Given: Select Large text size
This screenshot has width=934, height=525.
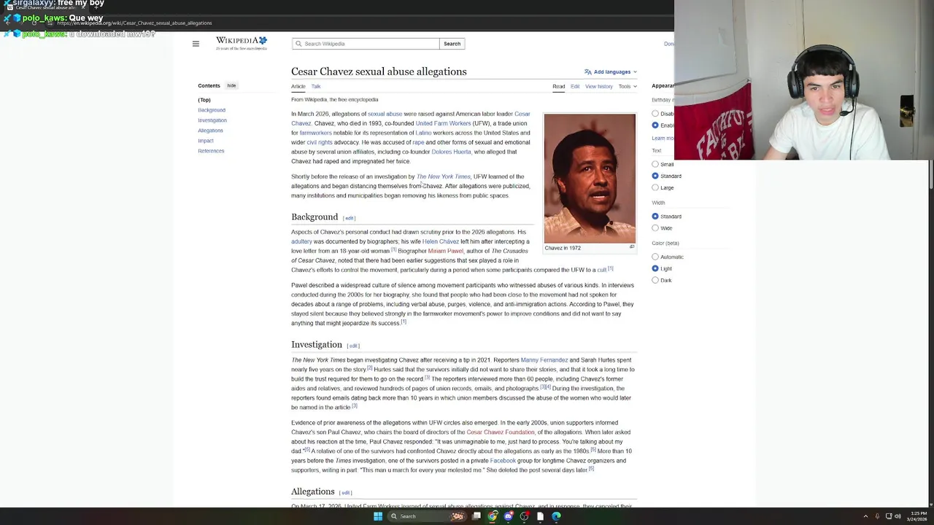Looking at the screenshot, I should tap(655, 187).
